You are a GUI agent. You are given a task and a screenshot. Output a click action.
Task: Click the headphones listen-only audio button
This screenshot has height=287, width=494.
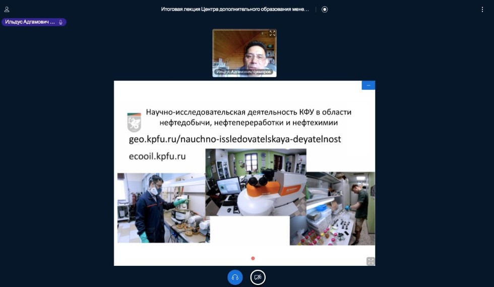pyautogui.click(x=235, y=277)
